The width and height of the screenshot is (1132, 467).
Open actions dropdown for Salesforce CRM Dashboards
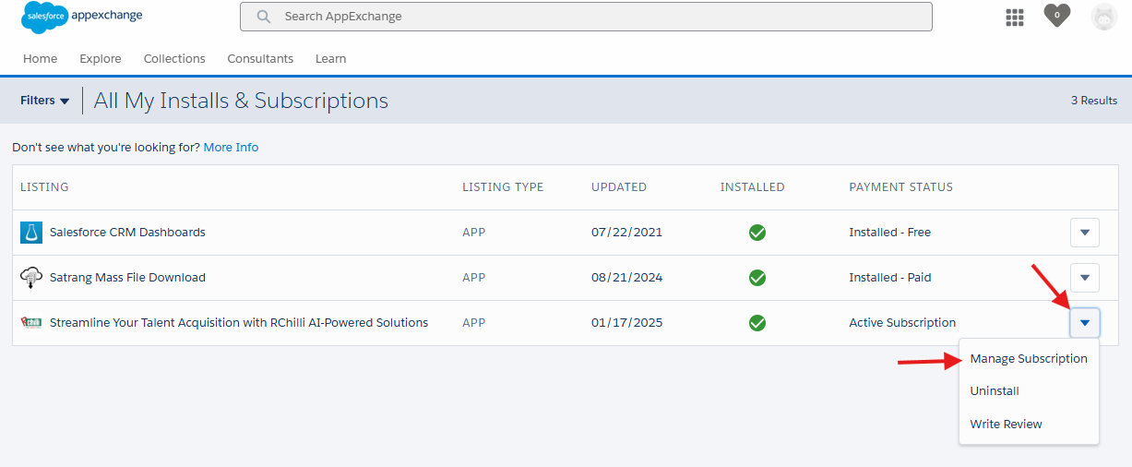coord(1084,233)
